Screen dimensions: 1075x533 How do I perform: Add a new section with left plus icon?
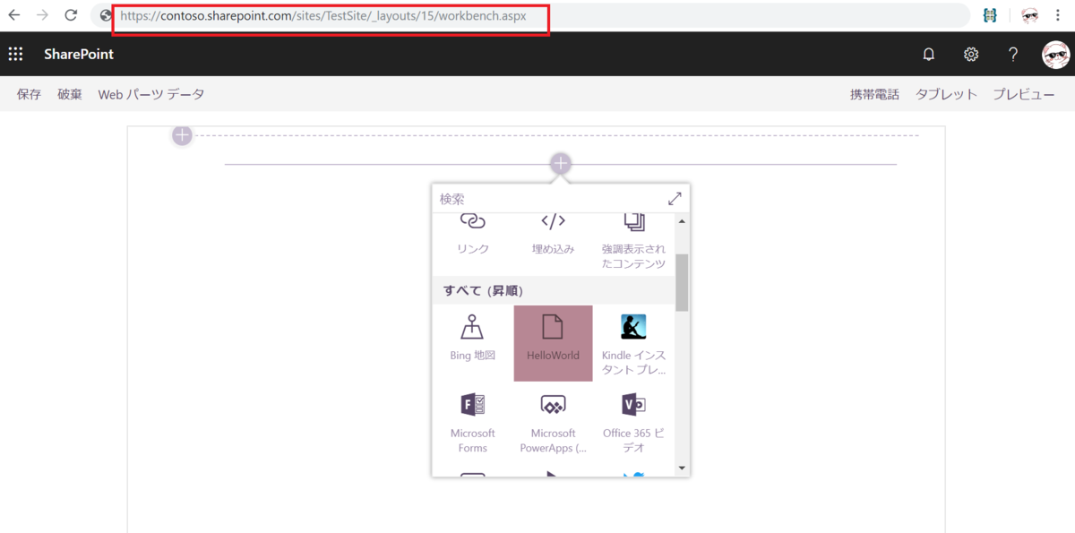click(x=182, y=135)
